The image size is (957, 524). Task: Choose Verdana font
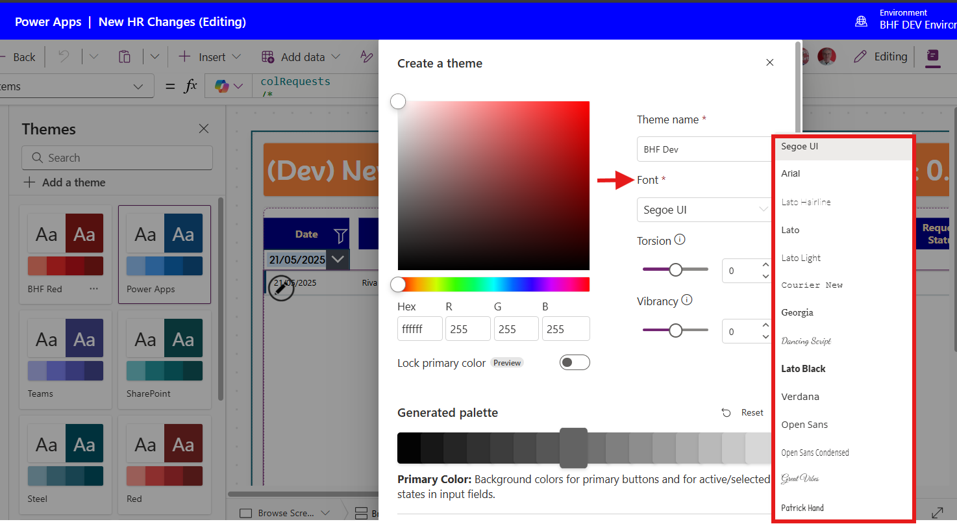coord(842,396)
